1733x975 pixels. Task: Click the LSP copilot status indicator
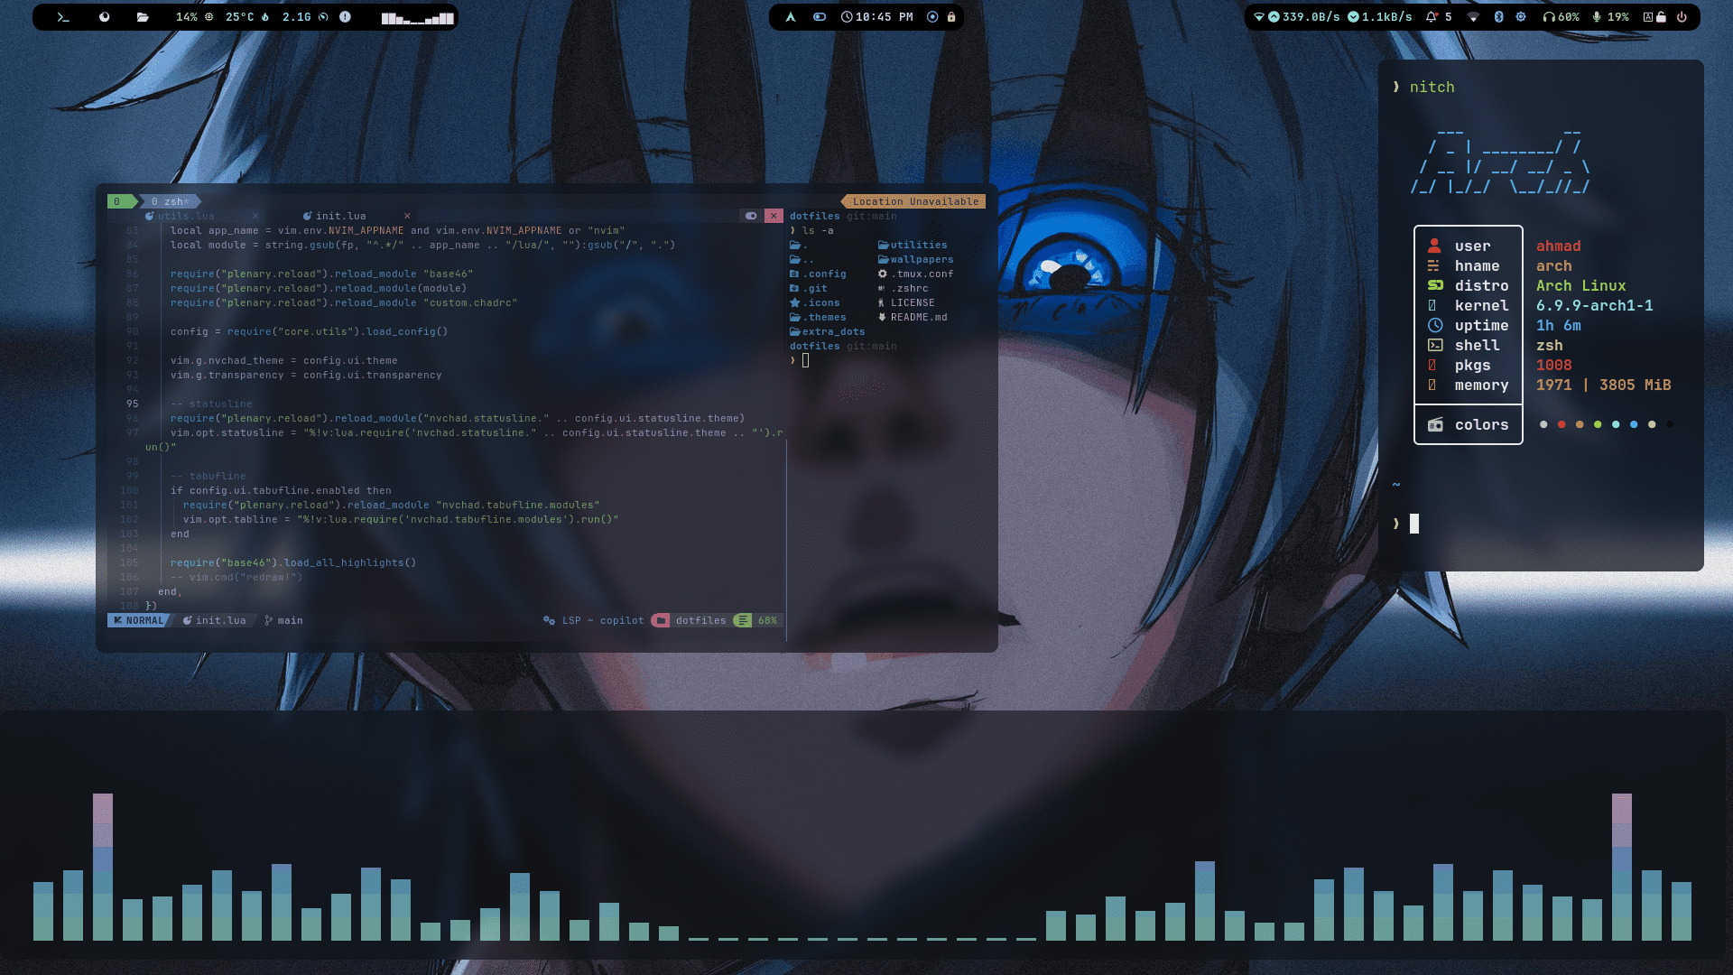(x=594, y=620)
